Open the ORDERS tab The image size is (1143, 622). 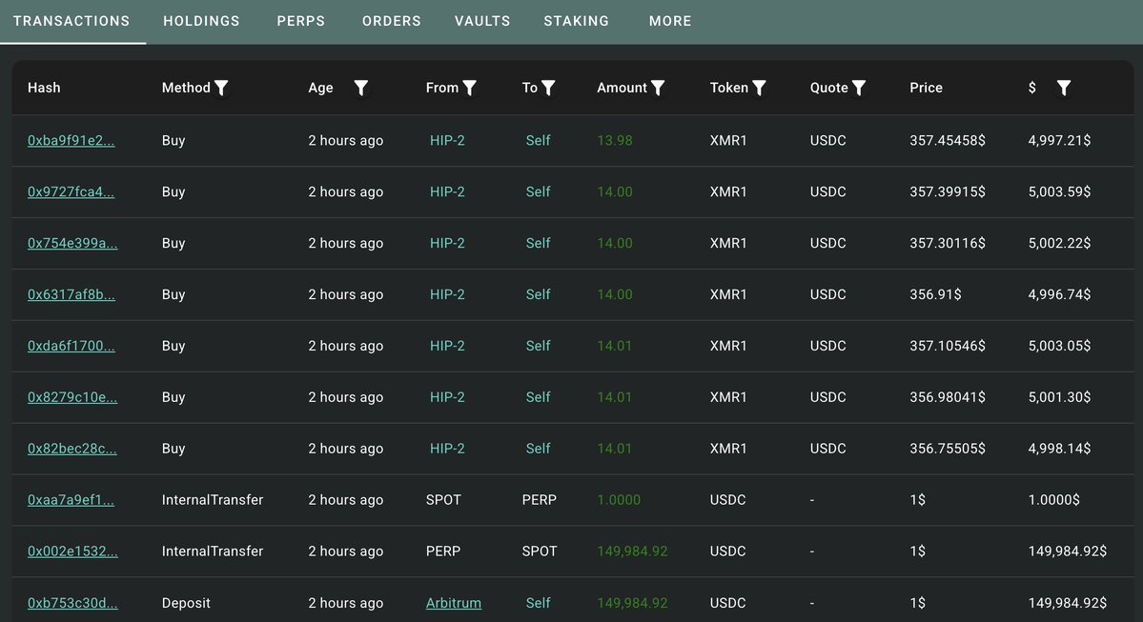coord(391,20)
